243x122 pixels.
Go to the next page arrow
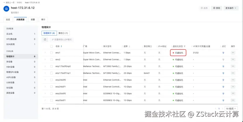(222, 109)
